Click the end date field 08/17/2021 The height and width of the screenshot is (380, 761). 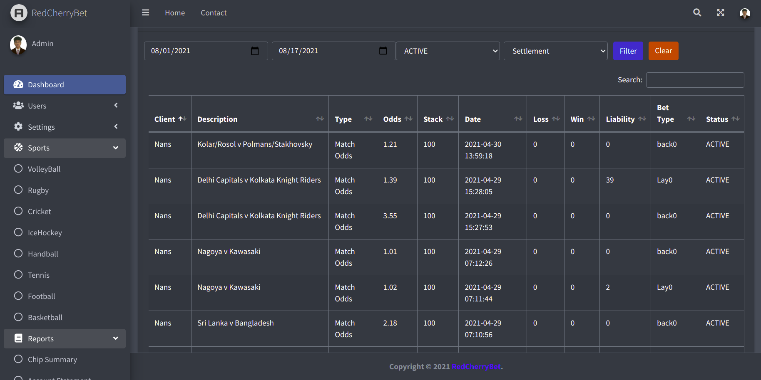[x=333, y=51]
